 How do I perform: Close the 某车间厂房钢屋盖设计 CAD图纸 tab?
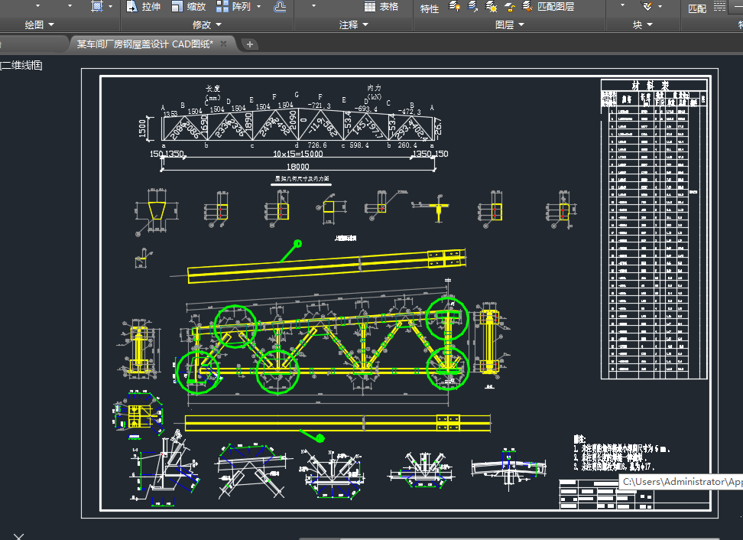pos(224,44)
